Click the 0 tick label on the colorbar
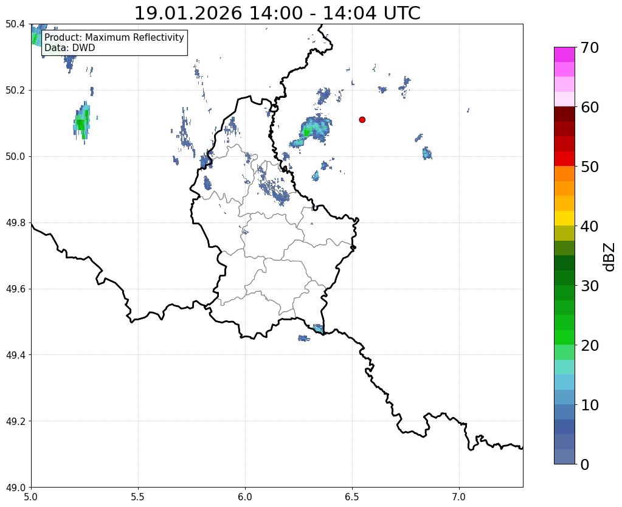 pos(585,464)
